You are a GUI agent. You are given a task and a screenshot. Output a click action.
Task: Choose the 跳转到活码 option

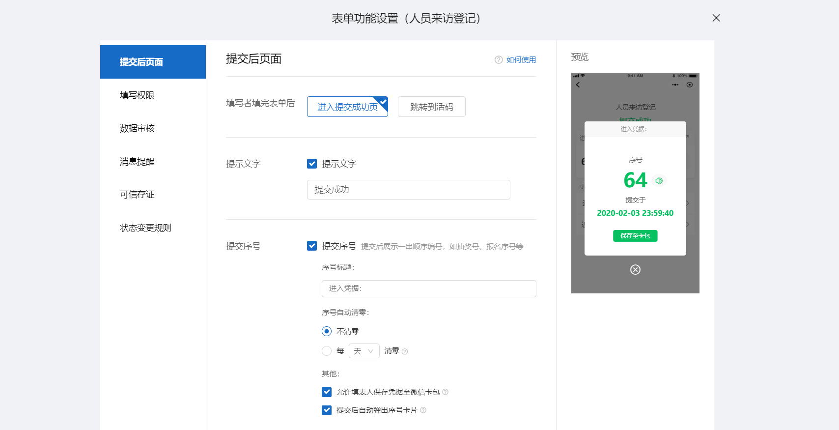pos(432,107)
